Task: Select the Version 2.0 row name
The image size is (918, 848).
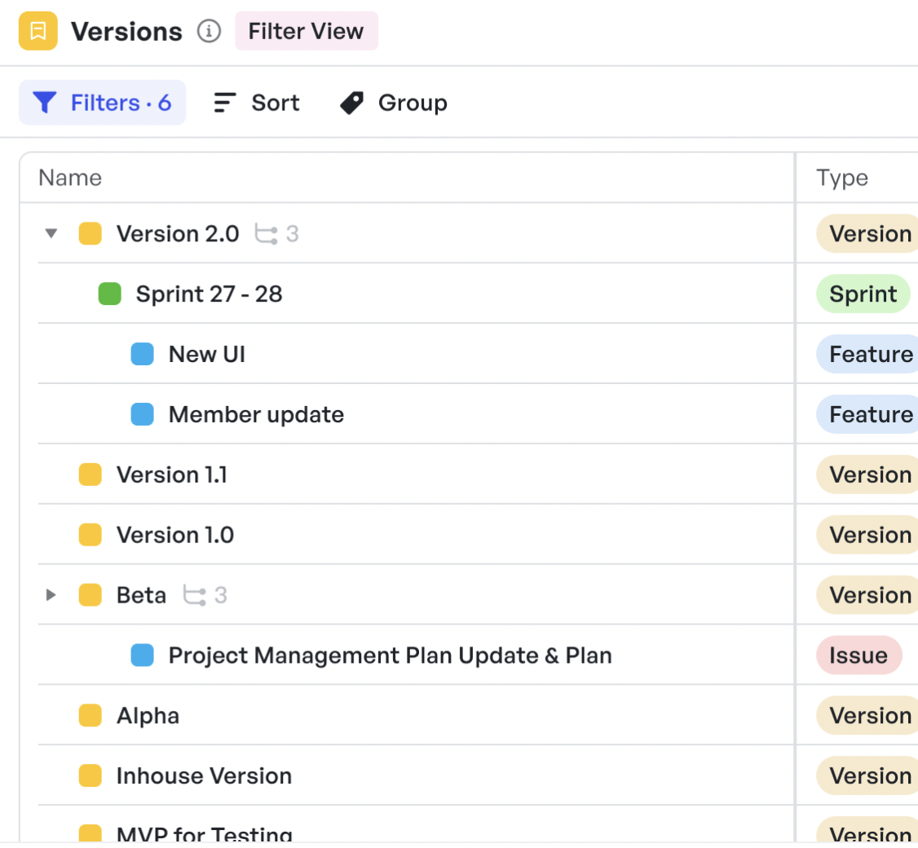Action: (x=178, y=234)
